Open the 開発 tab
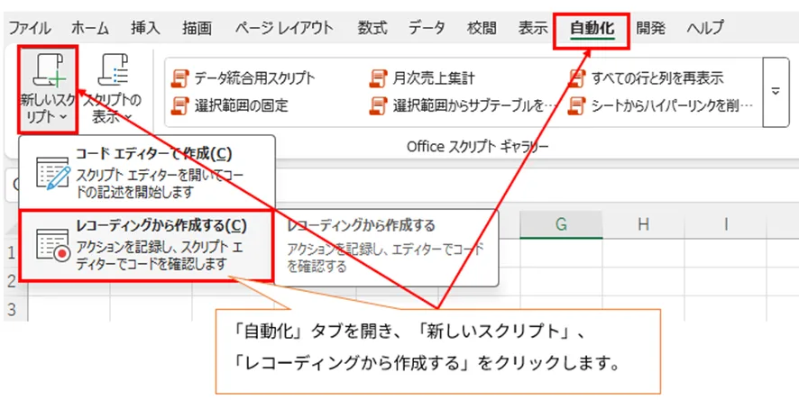 pos(651,28)
